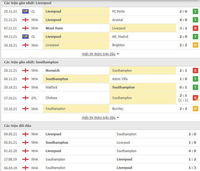Click the red B badge for Norwich–Southampton
Image resolution: width=200 pixels, height=171 pixels.
[196, 71]
